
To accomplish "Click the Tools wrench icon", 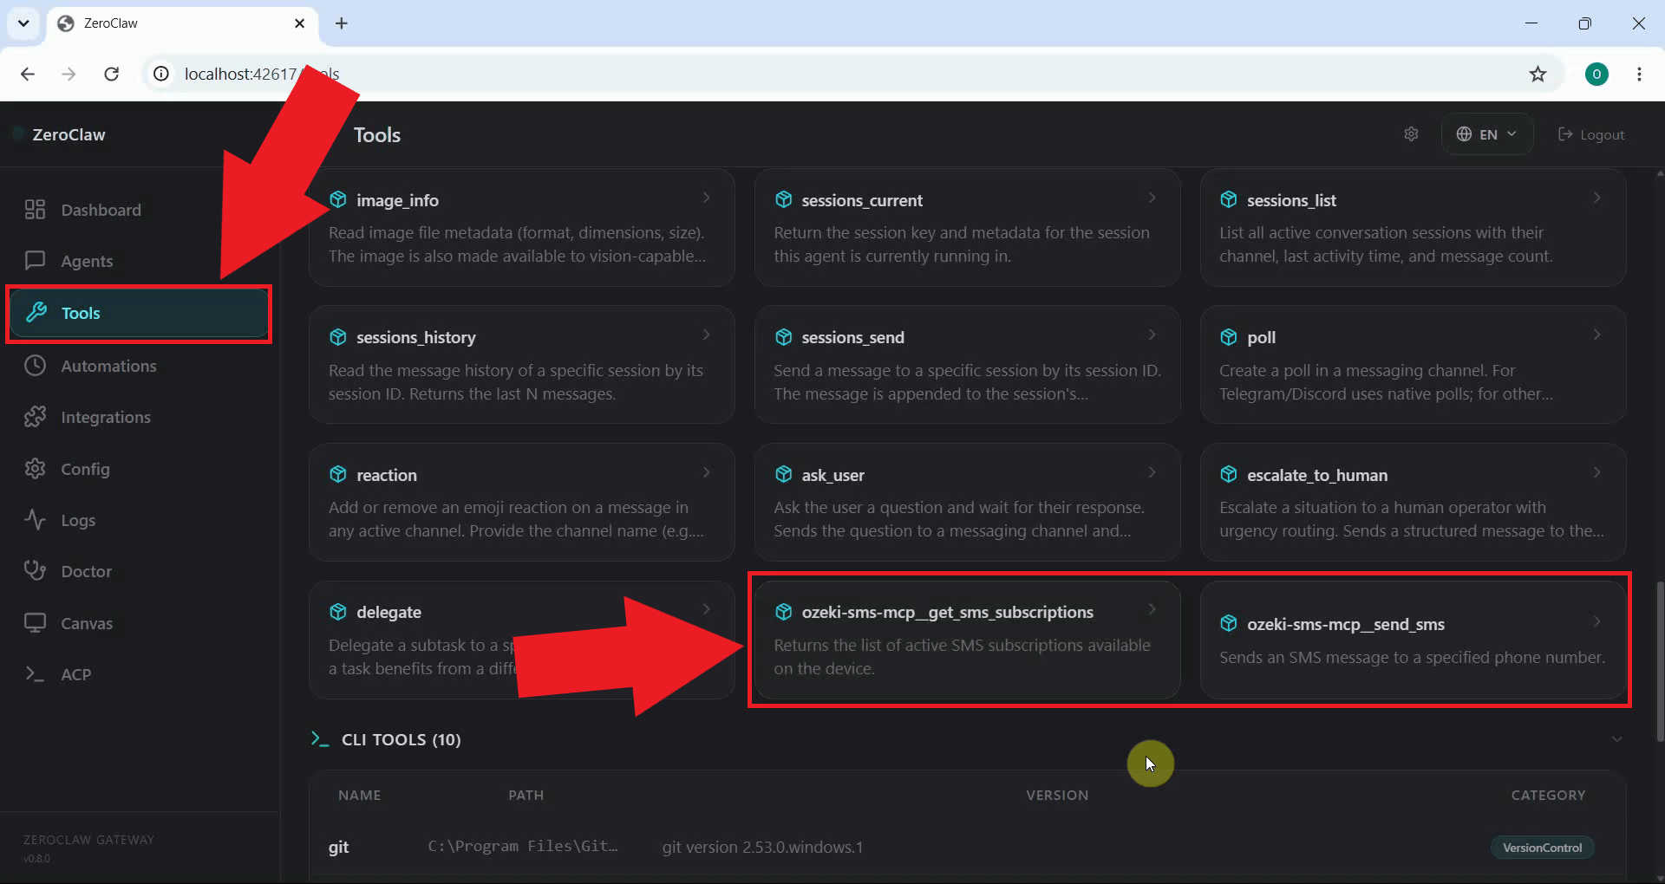I will tap(36, 313).
